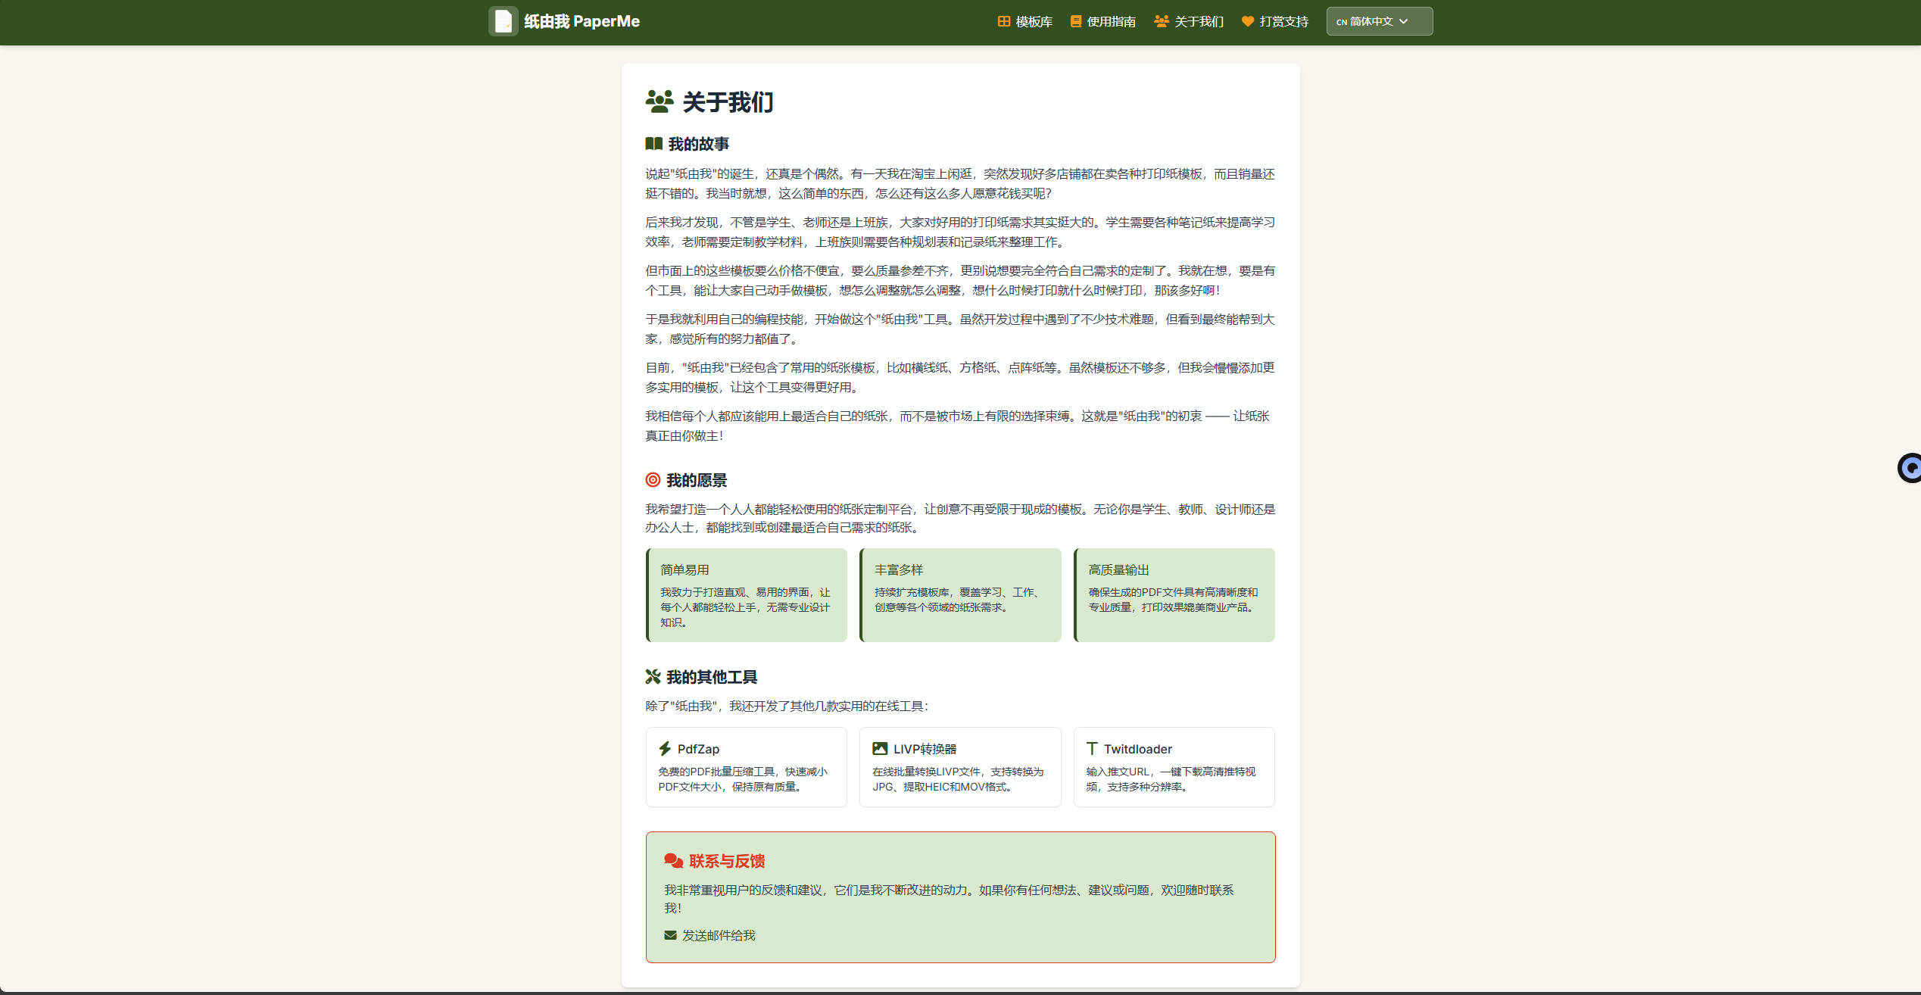Click the LIVP converter image icon
Screen dimensions: 1921x995
pyautogui.click(x=879, y=749)
